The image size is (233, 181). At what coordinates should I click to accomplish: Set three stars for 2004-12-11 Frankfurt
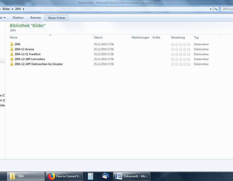coord(181,54)
